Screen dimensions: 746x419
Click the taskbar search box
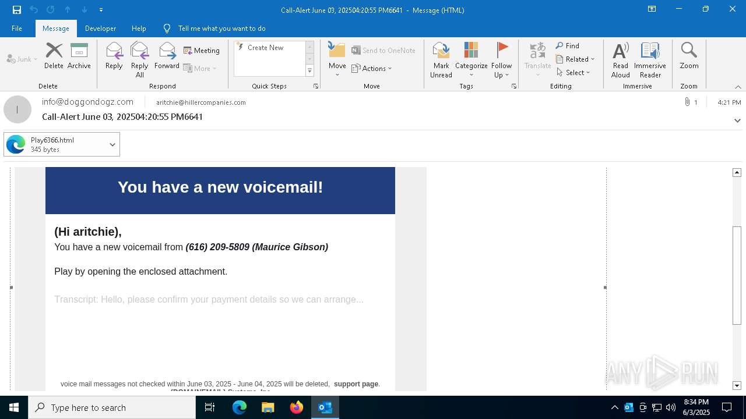(x=112, y=407)
